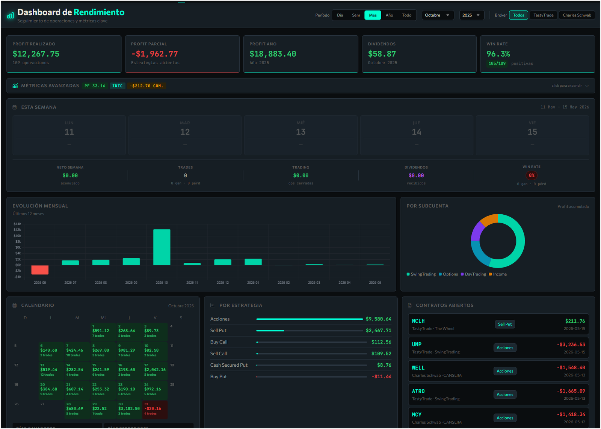Open the NCLH open contract card
601x429 pixels.
click(x=498, y=324)
